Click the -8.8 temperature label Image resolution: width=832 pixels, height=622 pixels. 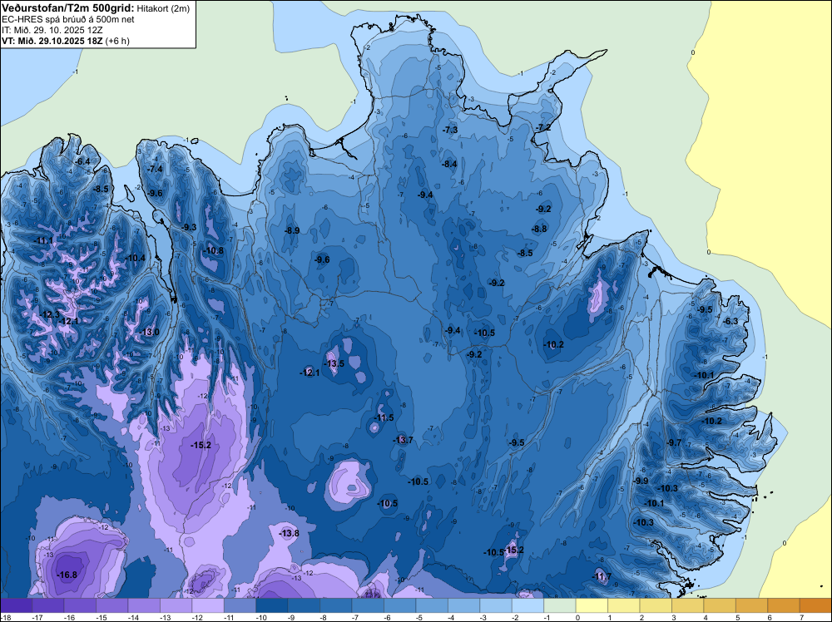click(x=539, y=229)
